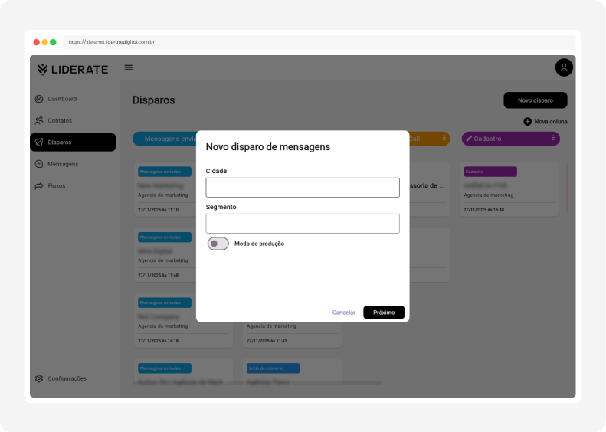The width and height of the screenshot is (606, 432).
Task: Toggle the hamburger menu icon
Action: [129, 67]
